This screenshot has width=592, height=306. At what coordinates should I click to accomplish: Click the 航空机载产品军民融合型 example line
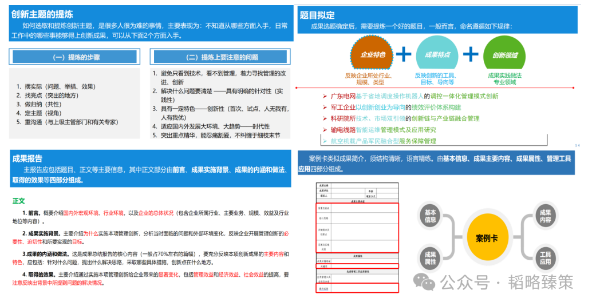pyautogui.click(x=383, y=141)
